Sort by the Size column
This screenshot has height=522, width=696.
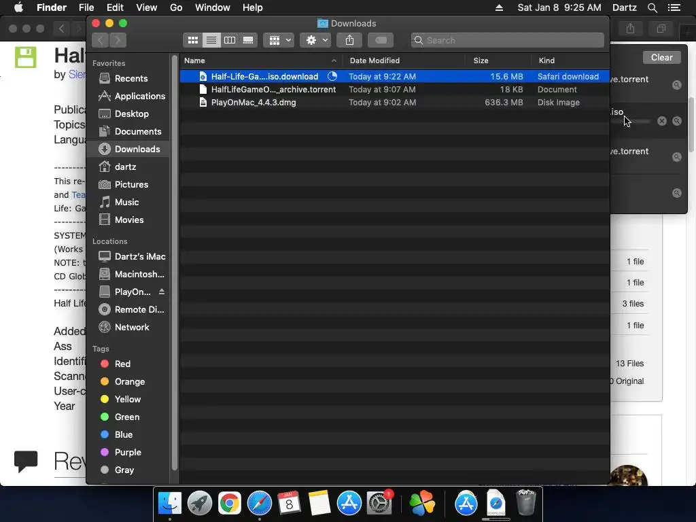(x=498, y=60)
